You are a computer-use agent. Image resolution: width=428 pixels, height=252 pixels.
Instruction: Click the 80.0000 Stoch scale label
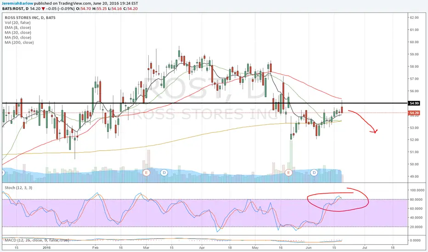point(415,199)
